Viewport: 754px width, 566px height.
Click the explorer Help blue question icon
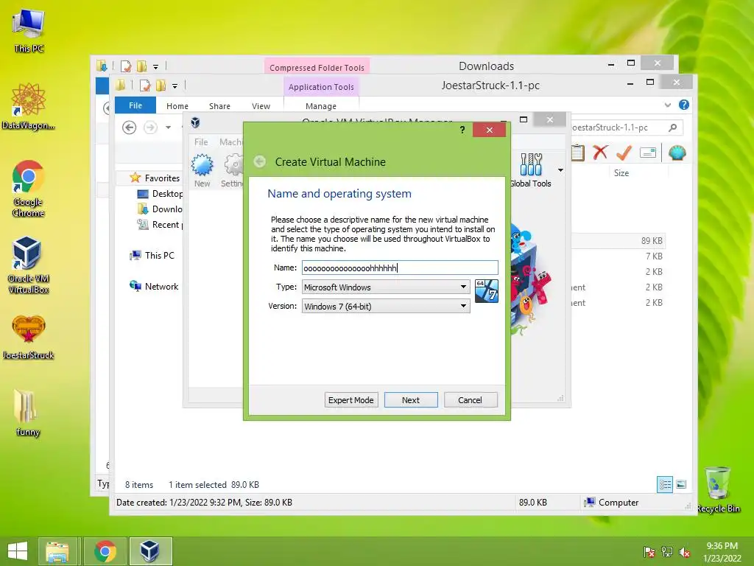(684, 105)
